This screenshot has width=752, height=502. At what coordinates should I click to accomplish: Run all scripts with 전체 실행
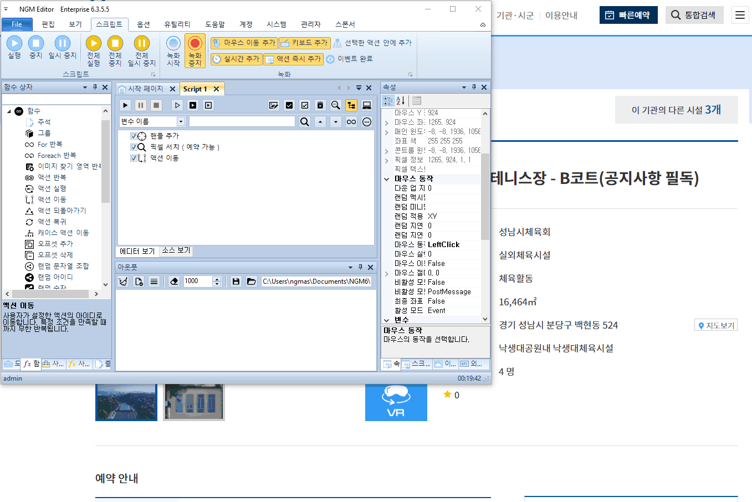[x=94, y=51]
